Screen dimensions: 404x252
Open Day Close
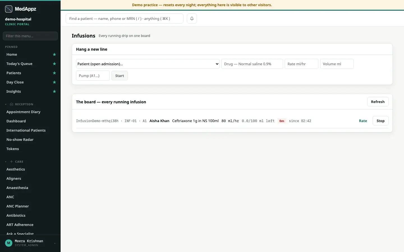[15, 82]
